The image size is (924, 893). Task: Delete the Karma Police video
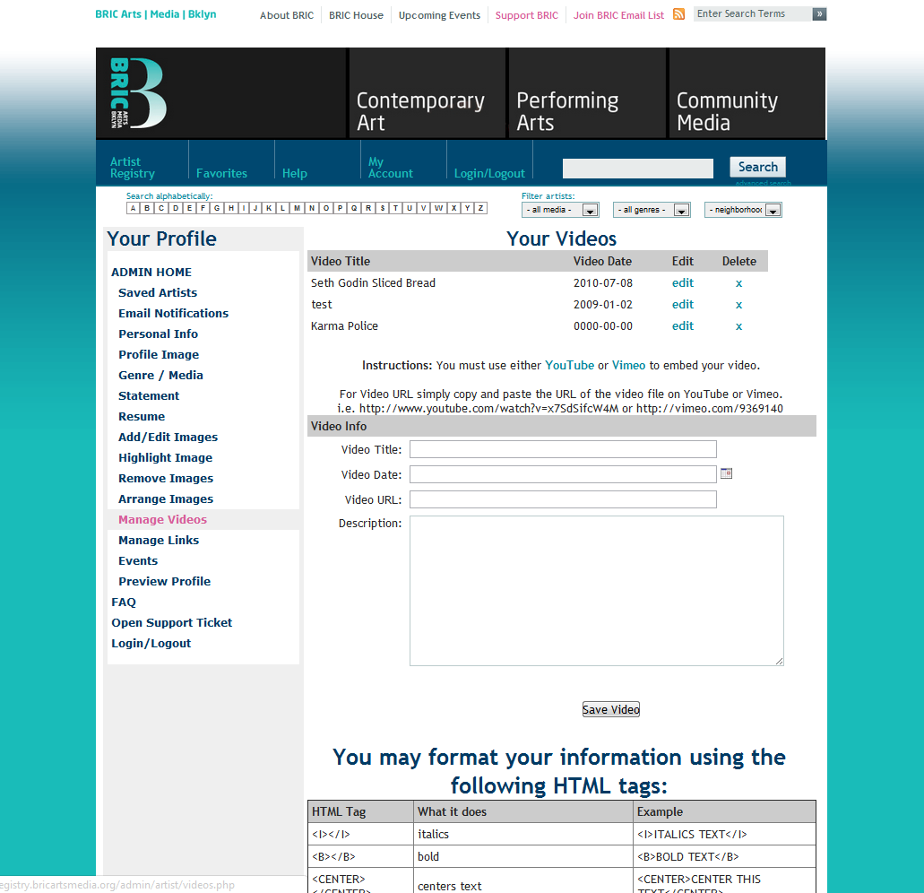[738, 326]
